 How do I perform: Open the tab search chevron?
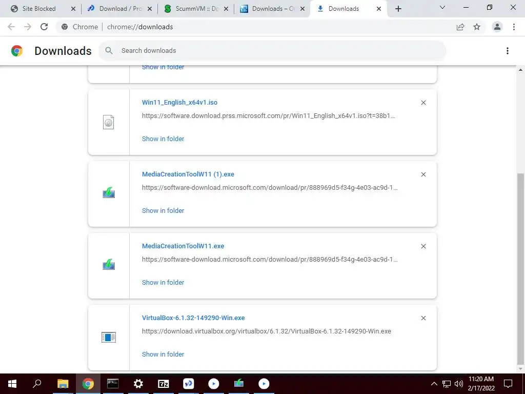[x=442, y=7]
